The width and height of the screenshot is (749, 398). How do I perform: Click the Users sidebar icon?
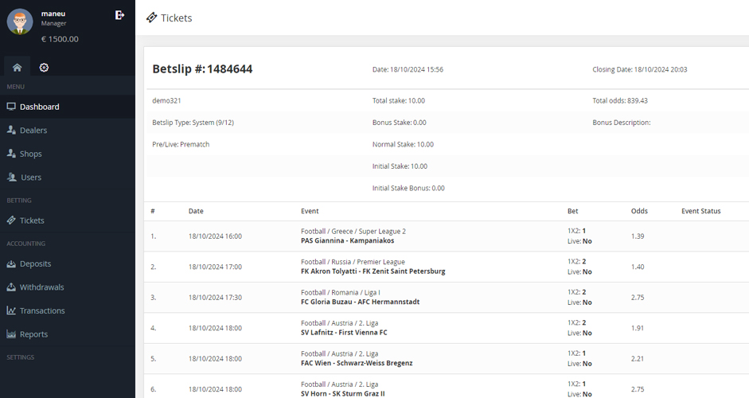pyautogui.click(x=11, y=178)
